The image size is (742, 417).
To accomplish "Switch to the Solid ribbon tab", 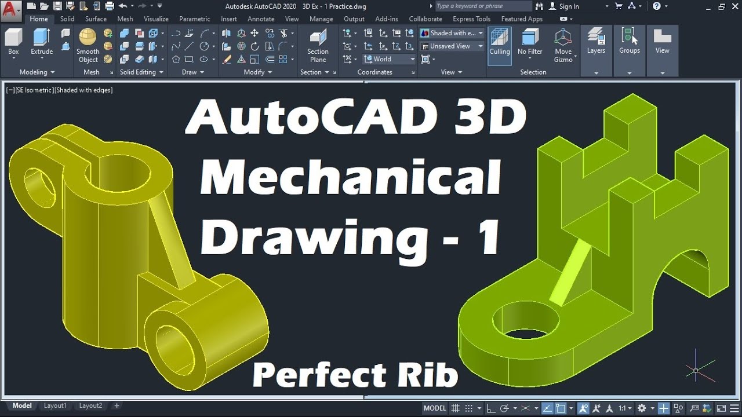I will point(67,19).
